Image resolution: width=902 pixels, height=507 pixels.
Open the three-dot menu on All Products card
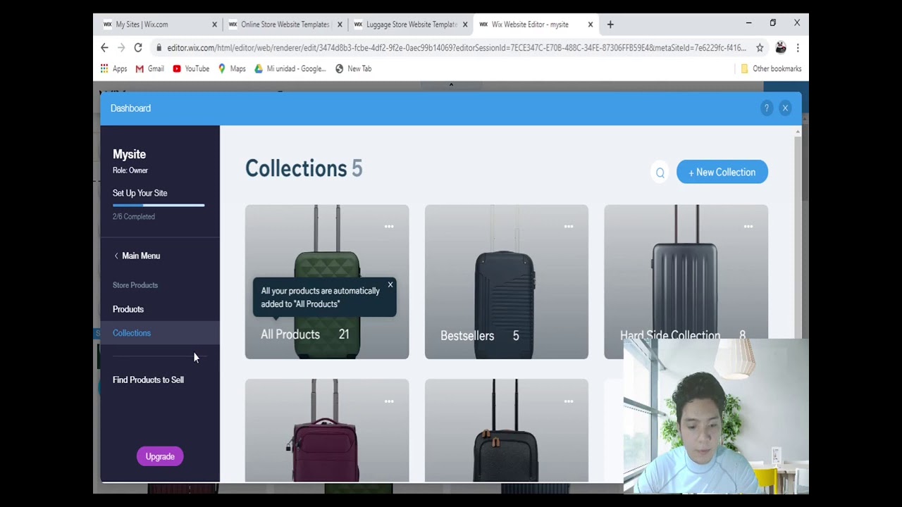click(x=389, y=227)
